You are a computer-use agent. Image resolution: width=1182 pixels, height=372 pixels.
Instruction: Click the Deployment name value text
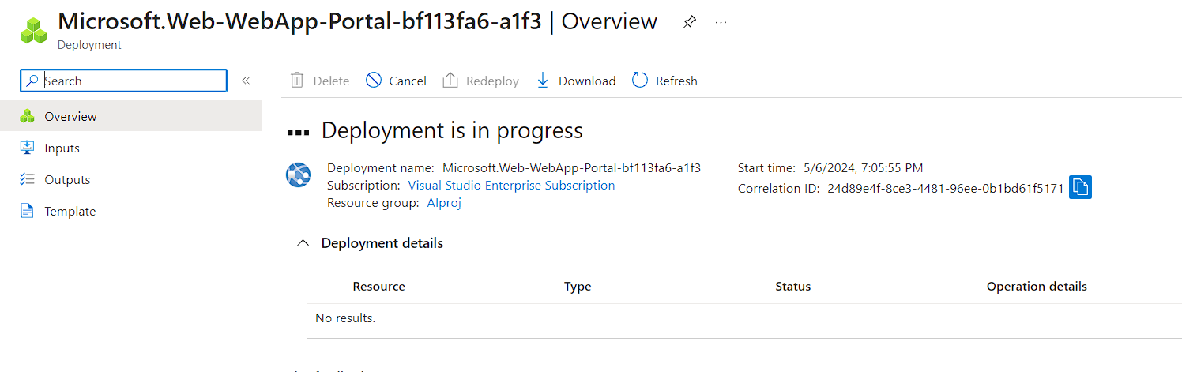pos(571,168)
